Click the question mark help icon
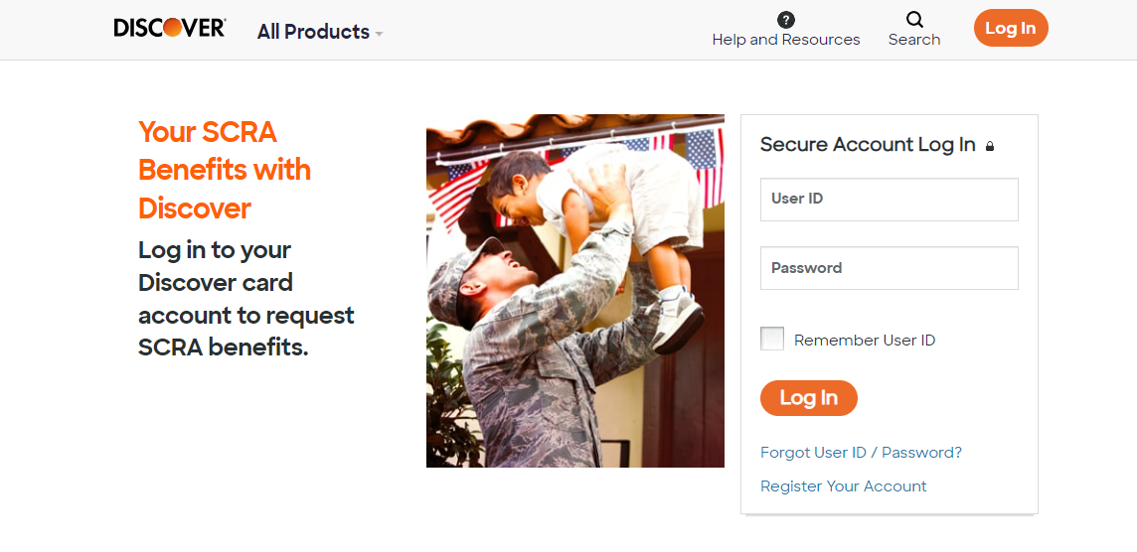1137x552 pixels. pyautogui.click(x=786, y=20)
